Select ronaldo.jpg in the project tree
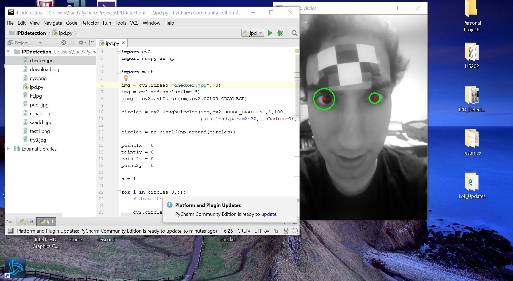The width and height of the screenshot is (513, 281). [42, 114]
